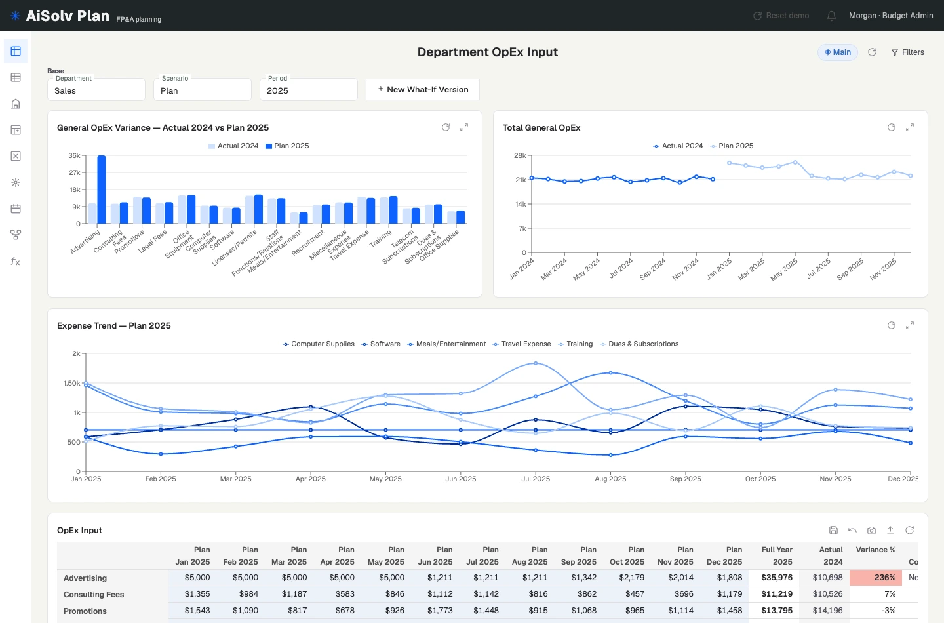Screen dimensions: 944x623
Task: Toggle Travel Expense series in Expense Trend
Action: coord(522,344)
